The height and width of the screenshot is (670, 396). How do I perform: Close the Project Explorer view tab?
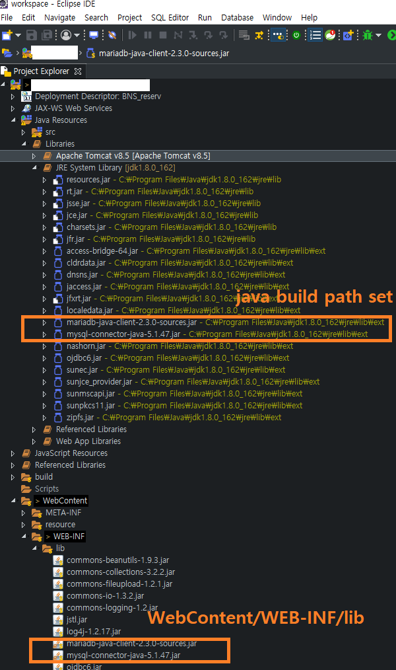(77, 71)
